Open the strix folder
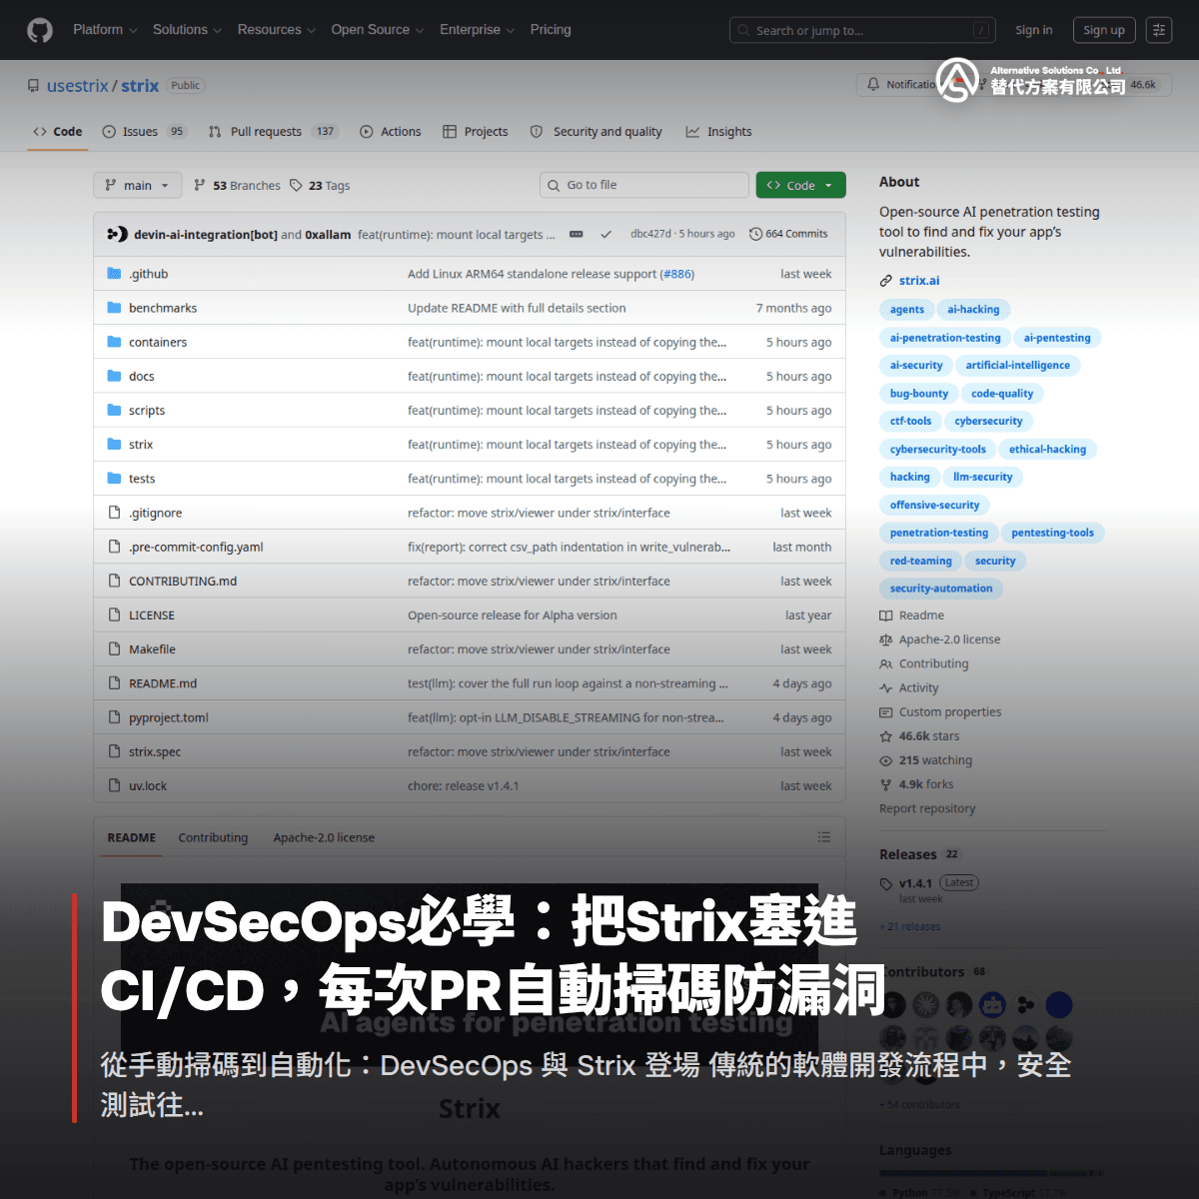1199x1199 pixels. [x=141, y=445]
